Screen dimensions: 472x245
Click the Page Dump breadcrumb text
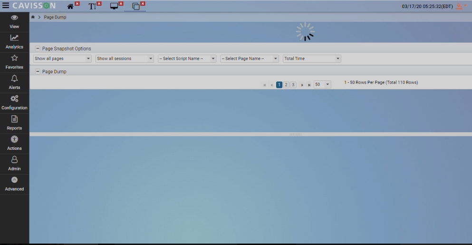click(55, 17)
